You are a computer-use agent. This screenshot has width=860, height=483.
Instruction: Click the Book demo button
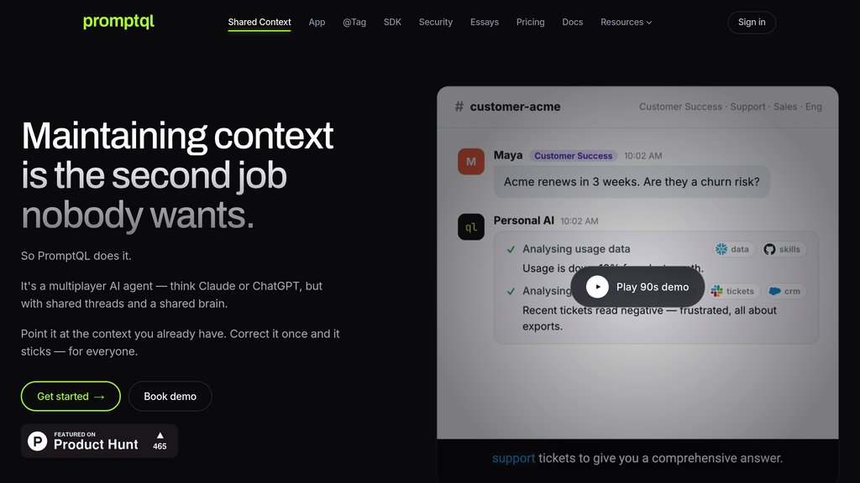tap(170, 396)
